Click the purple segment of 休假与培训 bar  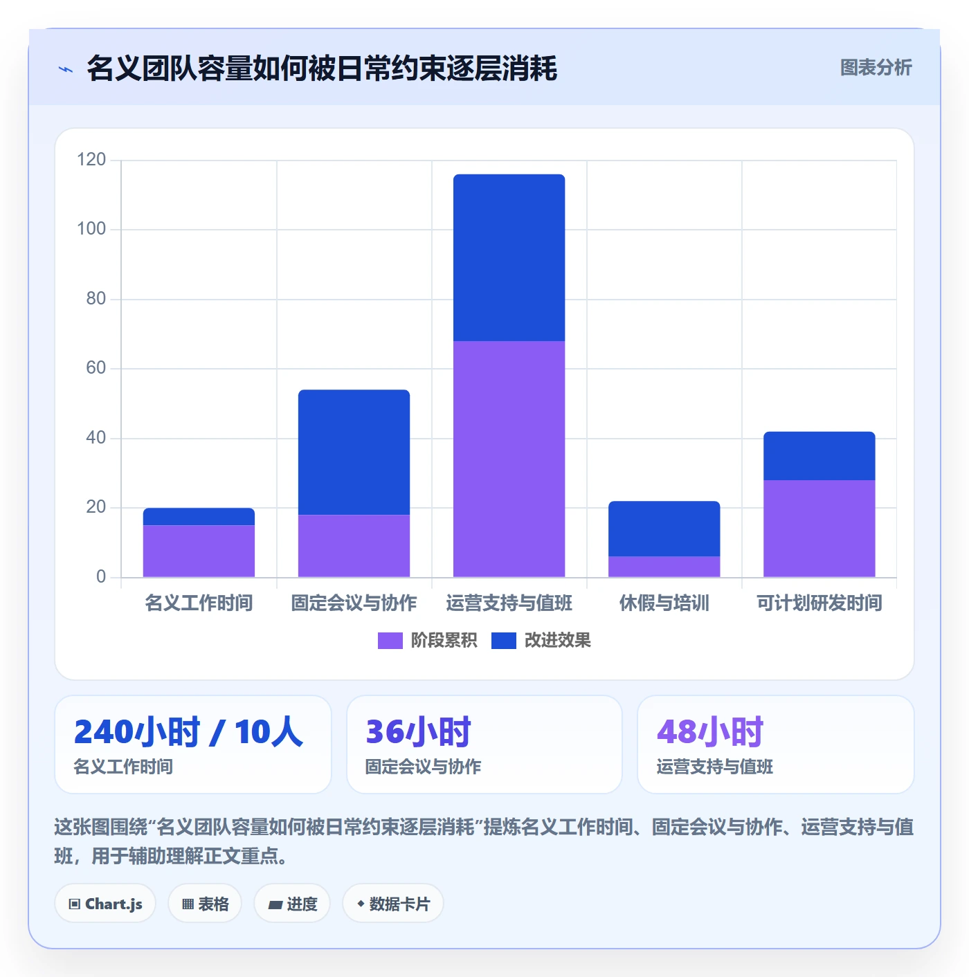(x=664, y=567)
